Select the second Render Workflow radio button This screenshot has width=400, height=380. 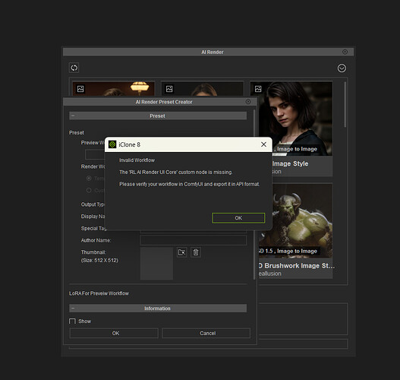89,190
